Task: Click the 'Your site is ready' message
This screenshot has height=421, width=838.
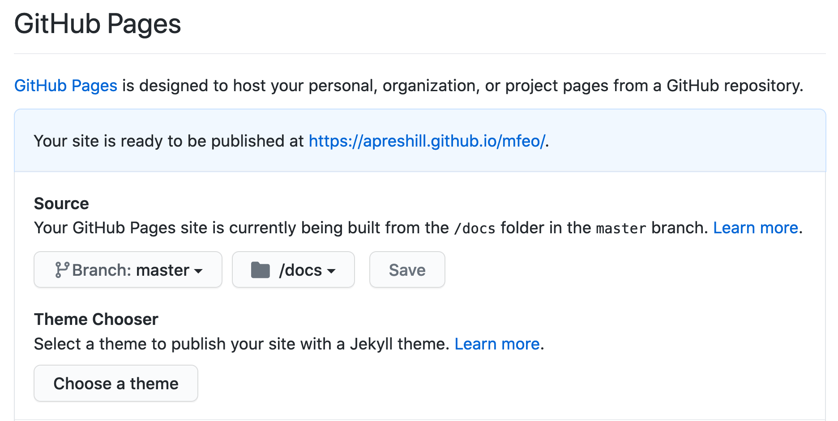Action: coord(291,141)
